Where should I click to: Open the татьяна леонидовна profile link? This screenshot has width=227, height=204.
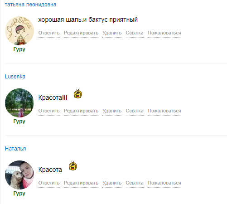click(30, 5)
